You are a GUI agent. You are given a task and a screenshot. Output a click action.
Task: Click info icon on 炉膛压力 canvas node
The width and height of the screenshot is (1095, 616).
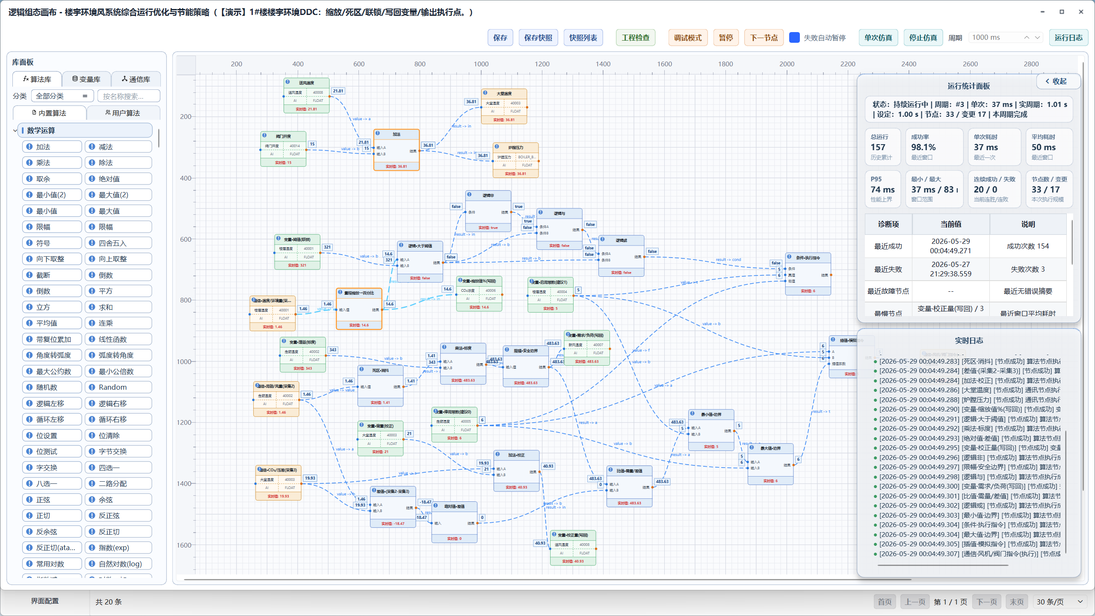pos(497,147)
